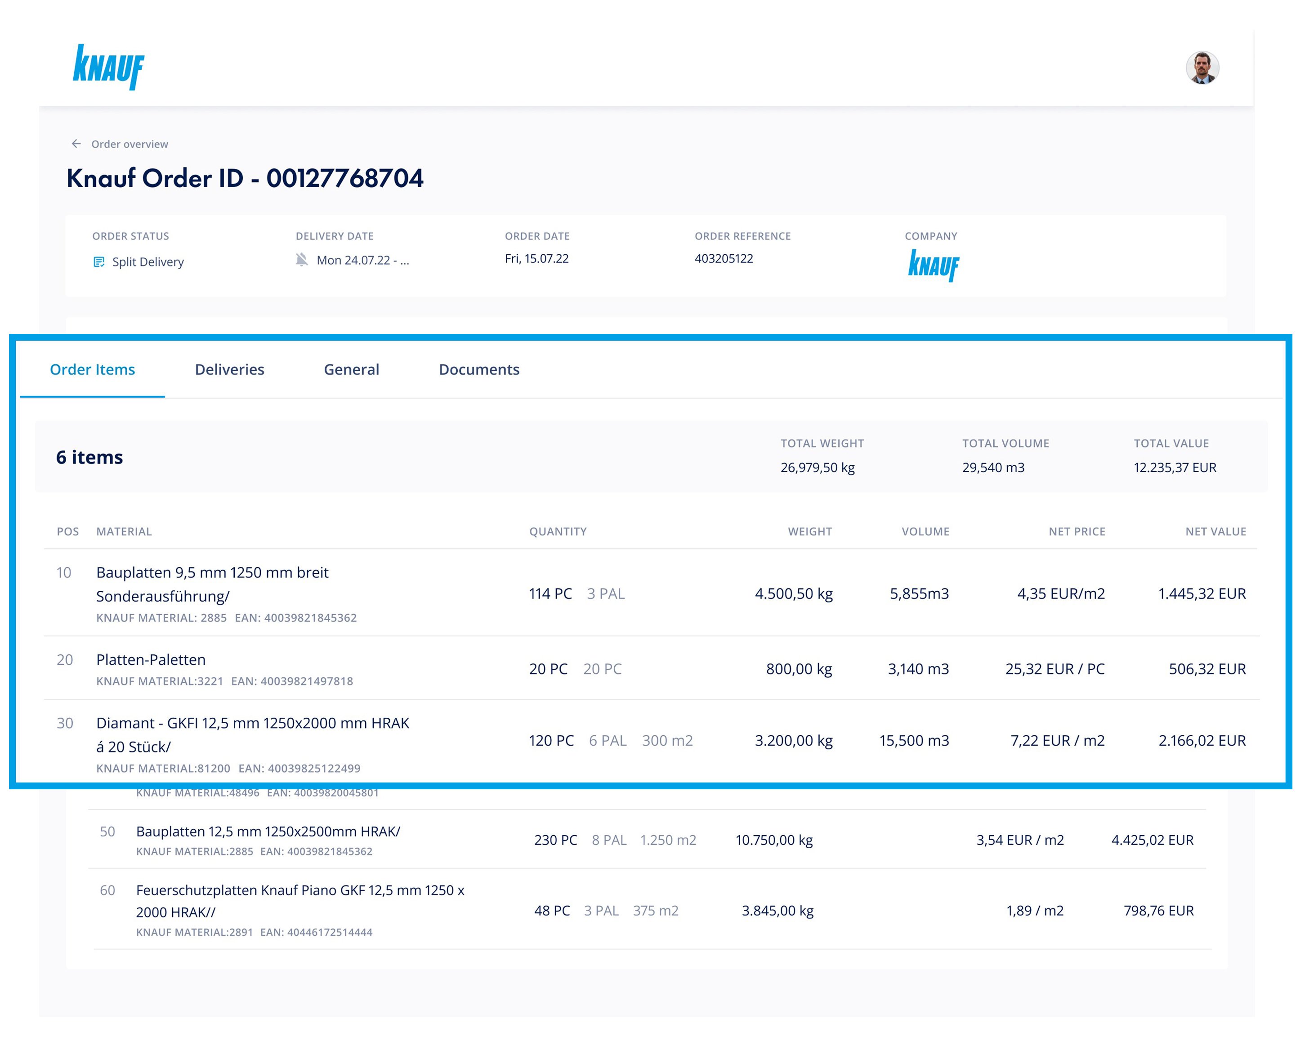This screenshot has width=1296, height=1044.
Task: Select Feuerschutzplatten Knauf Piano GKF item
Action: (x=300, y=901)
